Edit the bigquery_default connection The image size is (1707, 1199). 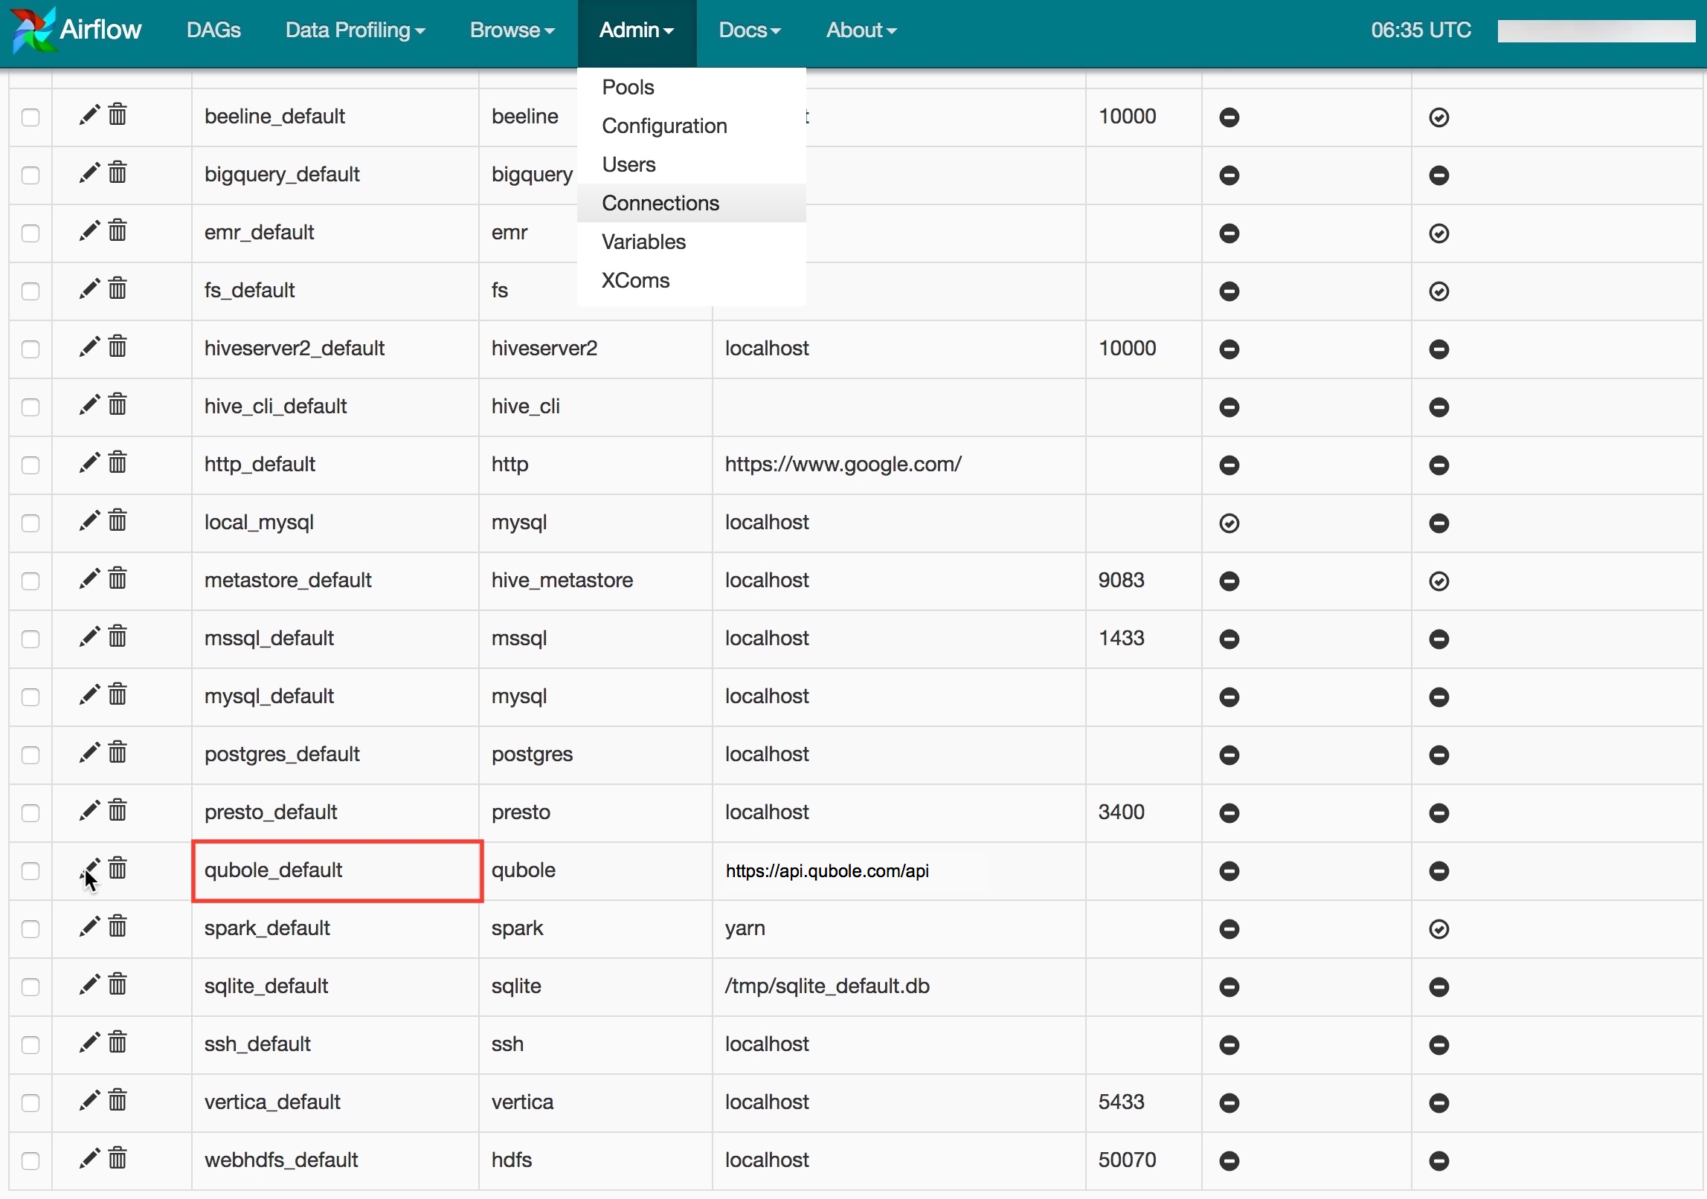(x=89, y=173)
